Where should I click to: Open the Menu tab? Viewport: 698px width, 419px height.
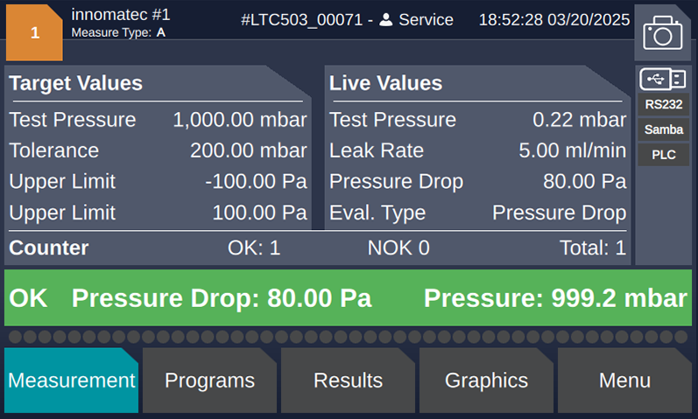tap(624, 381)
